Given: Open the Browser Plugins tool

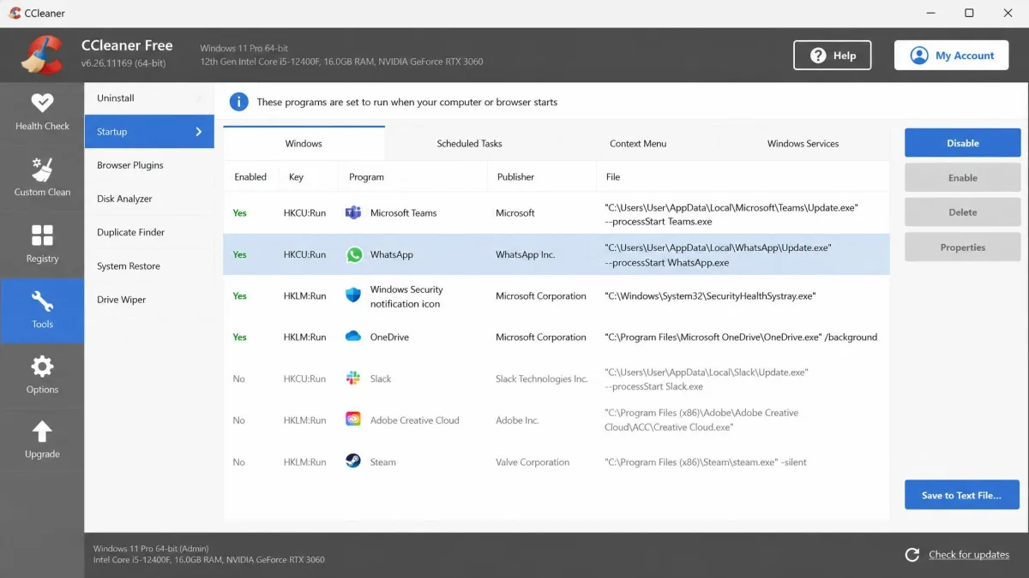Looking at the screenshot, I should (x=149, y=165).
